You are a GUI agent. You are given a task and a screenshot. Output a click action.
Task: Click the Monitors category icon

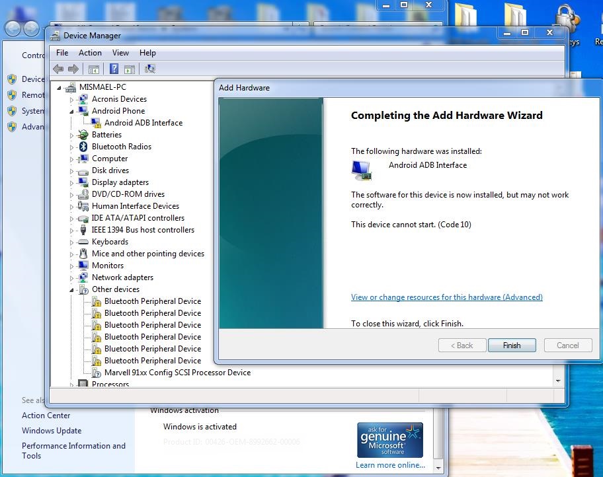tap(83, 265)
